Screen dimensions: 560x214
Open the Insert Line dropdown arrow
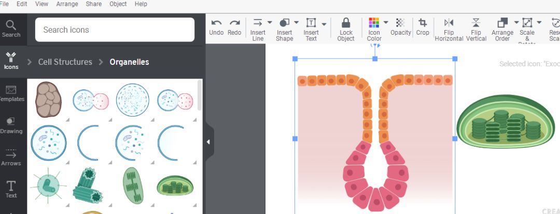270,22
